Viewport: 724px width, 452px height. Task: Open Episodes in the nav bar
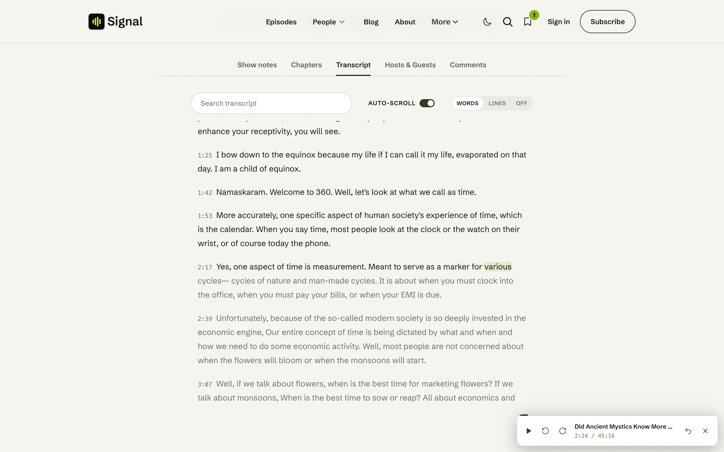281,22
